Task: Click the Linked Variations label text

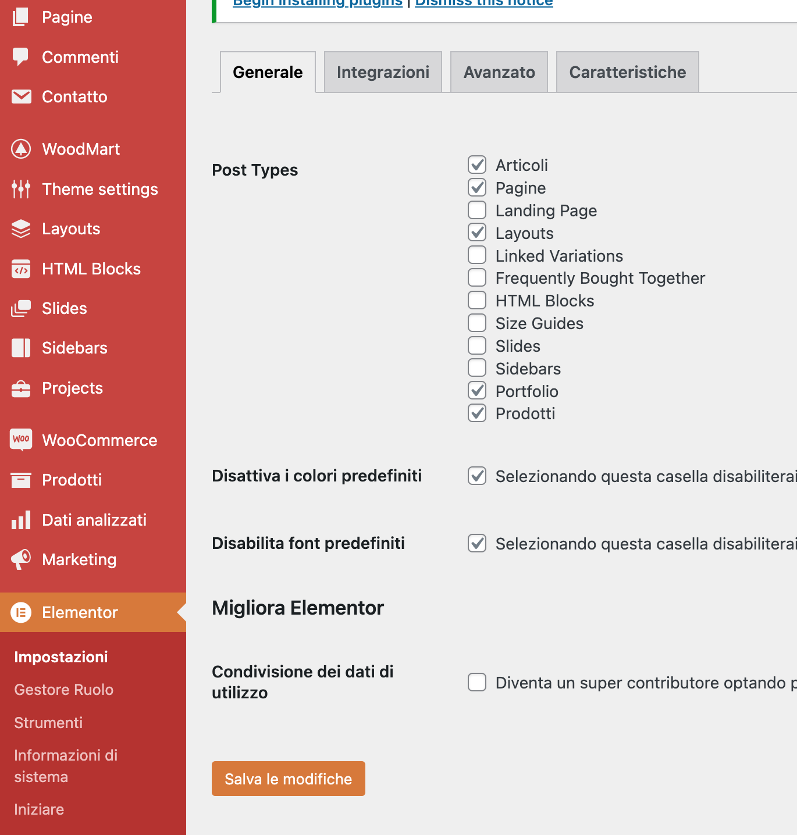Action: (559, 256)
